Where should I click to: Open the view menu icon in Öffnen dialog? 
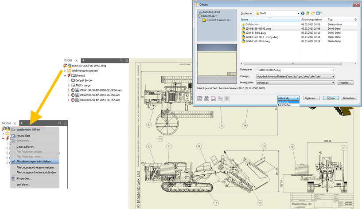point(319,13)
